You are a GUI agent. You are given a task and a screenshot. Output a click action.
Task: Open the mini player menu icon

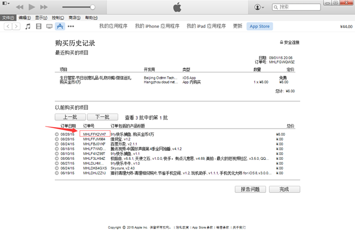6,3
